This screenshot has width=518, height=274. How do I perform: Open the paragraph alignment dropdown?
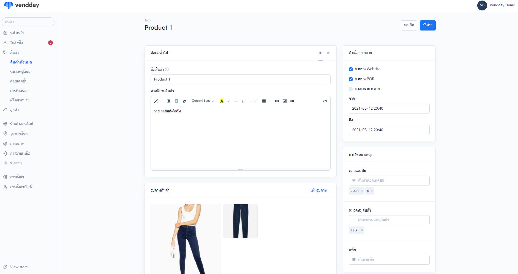tap(253, 101)
